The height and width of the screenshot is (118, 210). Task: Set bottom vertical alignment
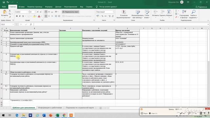click(x=52, y=12)
